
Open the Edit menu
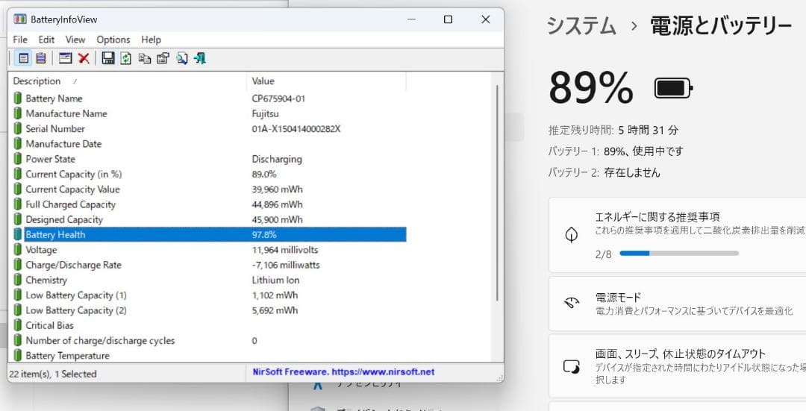click(x=46, y=40)
